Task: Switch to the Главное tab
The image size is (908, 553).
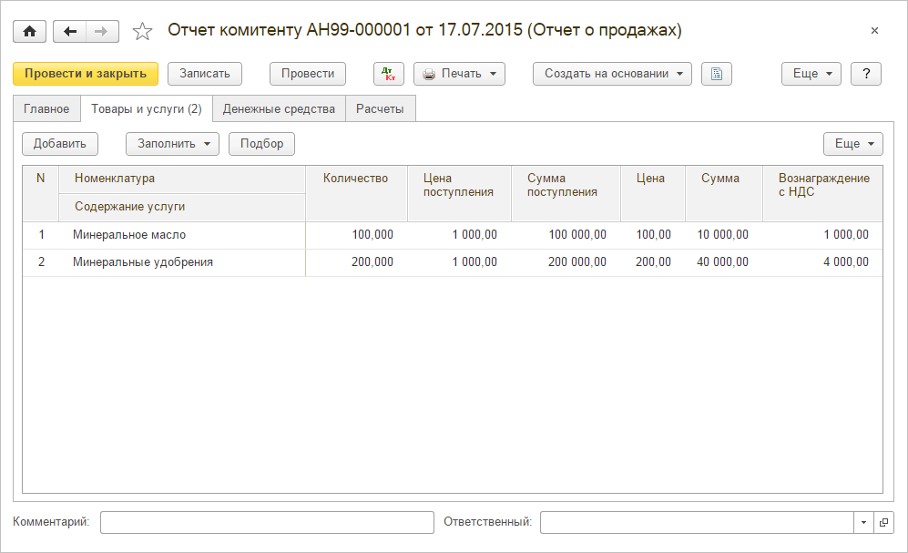Action: pos(46,108)
